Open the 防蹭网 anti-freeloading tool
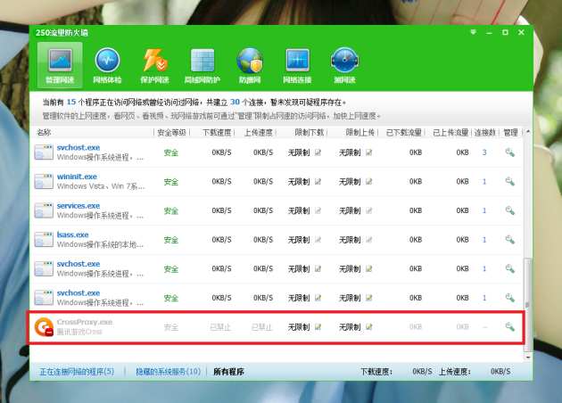The height and width of the screenshot is (403, 562). tap(250, 65)
